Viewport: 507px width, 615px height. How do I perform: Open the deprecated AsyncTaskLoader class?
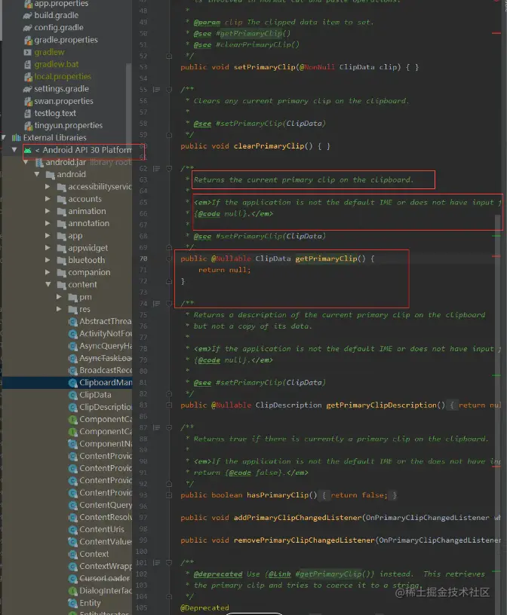[x=106, y=358]
